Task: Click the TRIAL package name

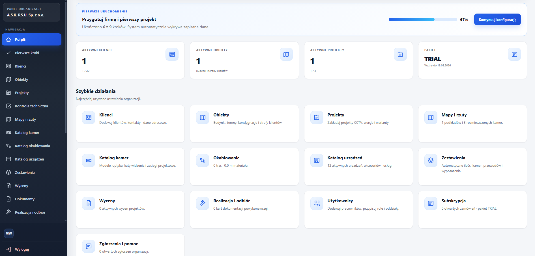Action: tap(433, 59)
